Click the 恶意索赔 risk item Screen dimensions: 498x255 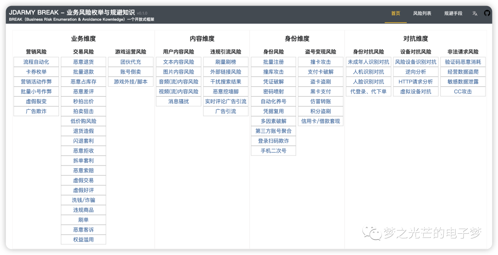[x=83, y=170]
